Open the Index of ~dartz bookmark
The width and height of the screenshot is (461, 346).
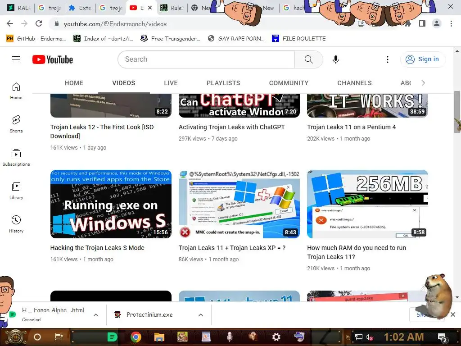103,39
